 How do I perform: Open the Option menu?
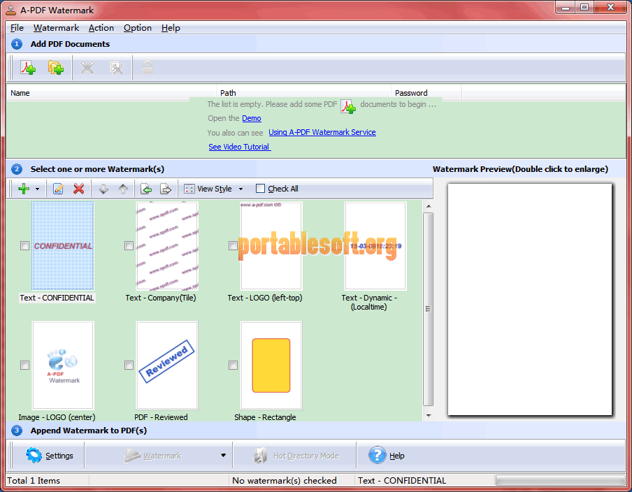point(138,28)
